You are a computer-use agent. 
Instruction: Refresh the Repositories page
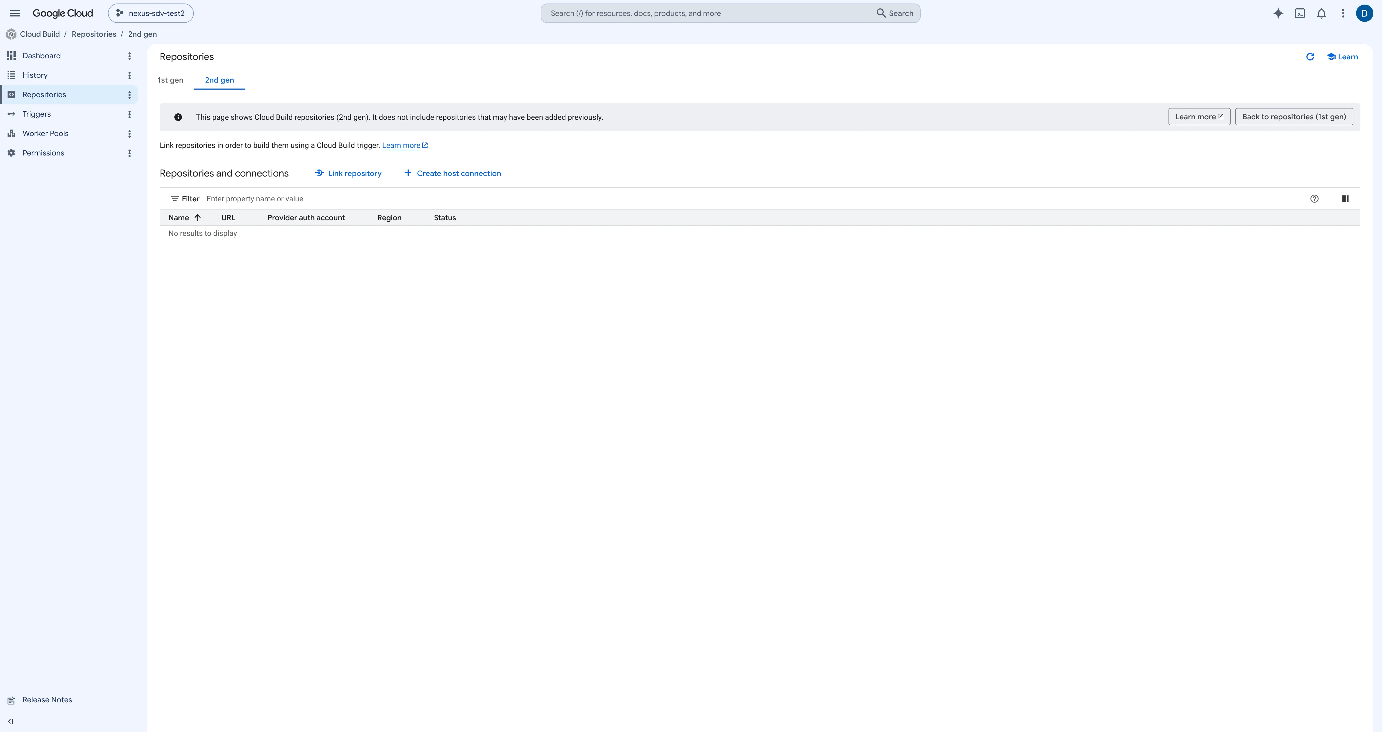coord(1310,57)
